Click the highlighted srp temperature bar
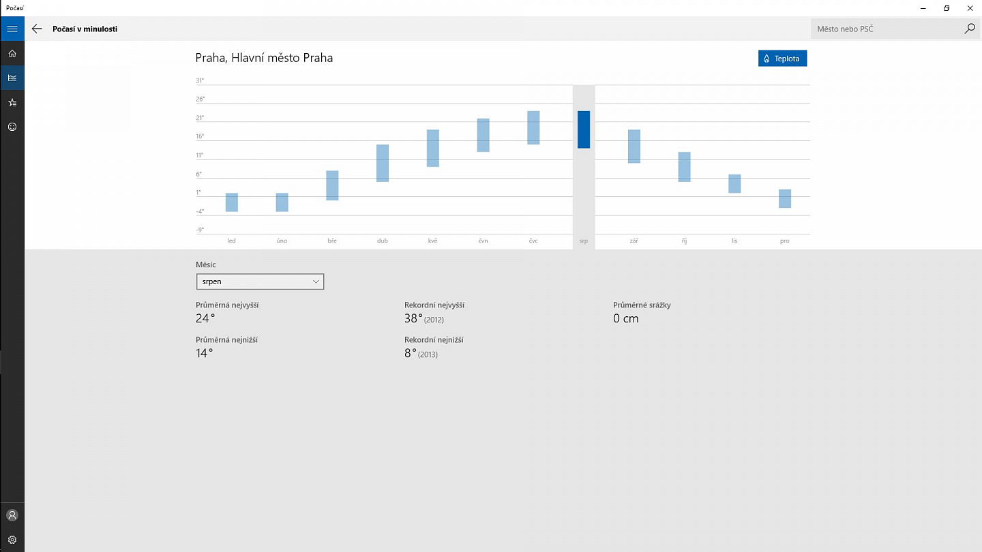Image resolution: width=982 pixels, height=552 pixels. [584, 129]
